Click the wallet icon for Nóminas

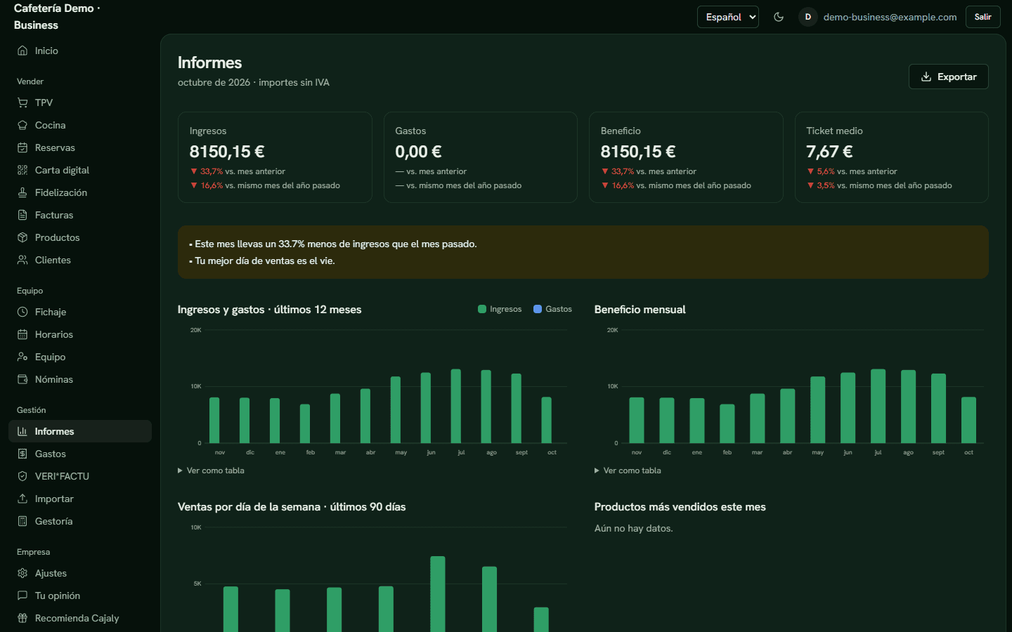pos(22,379)
